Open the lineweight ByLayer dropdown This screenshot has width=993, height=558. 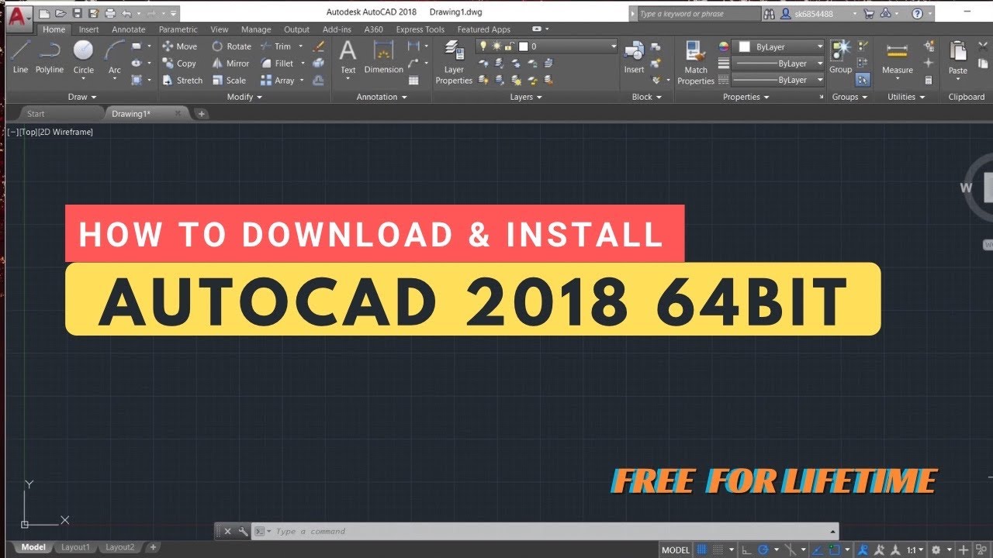point(778,64)
